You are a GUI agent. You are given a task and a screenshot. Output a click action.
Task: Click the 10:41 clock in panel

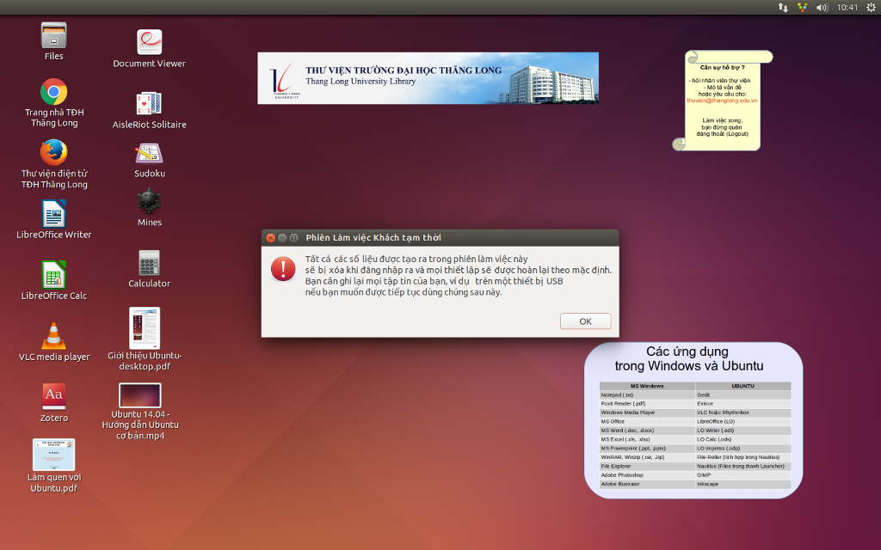(847, 7)
